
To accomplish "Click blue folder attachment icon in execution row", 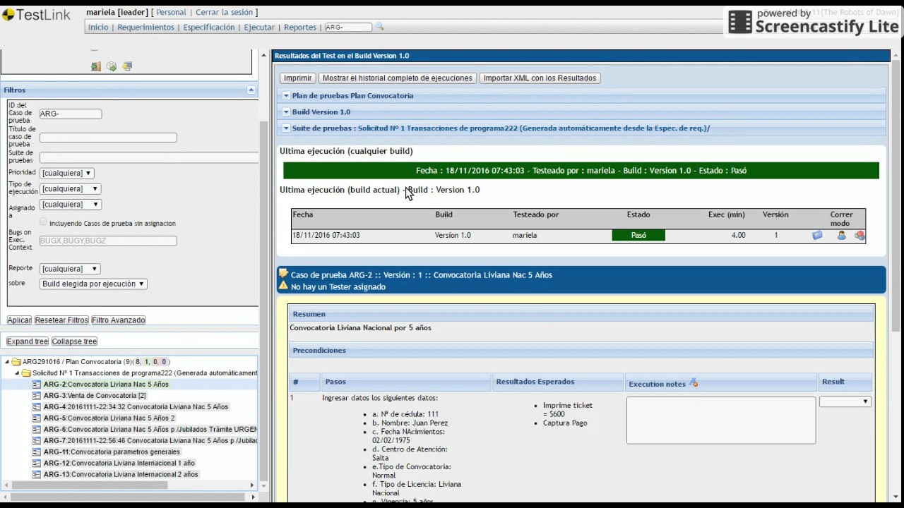I will coord(817,236).
